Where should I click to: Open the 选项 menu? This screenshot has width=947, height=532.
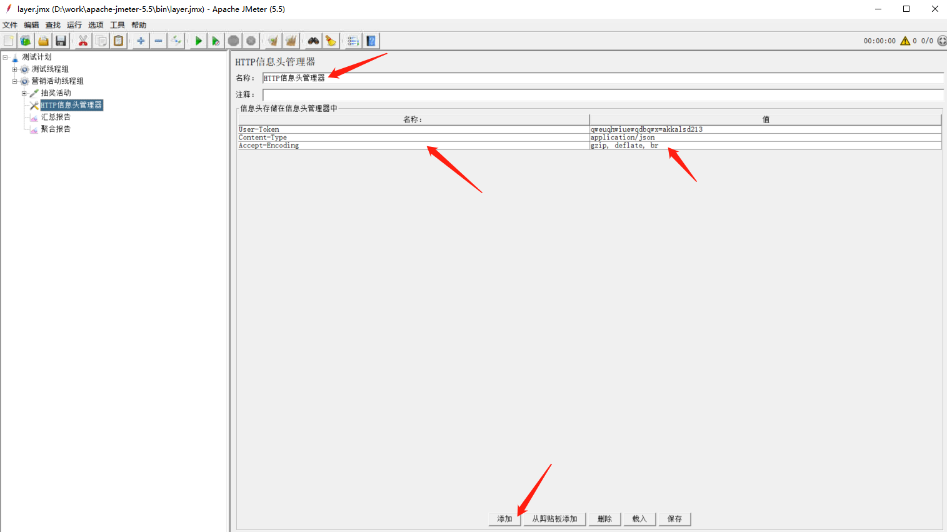click(96, 25)
